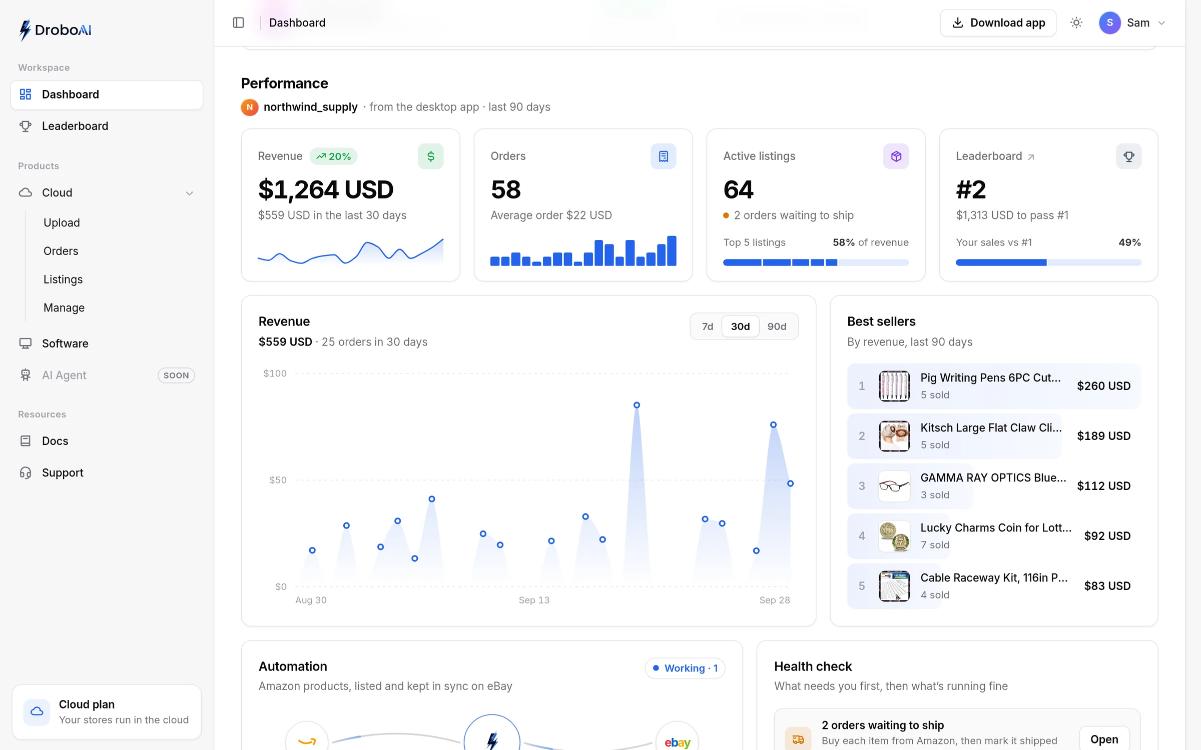The width and height of the screenshot is (1201, 750).
Task: Click the Orders receipt icon
Action: tap(664, 156)
